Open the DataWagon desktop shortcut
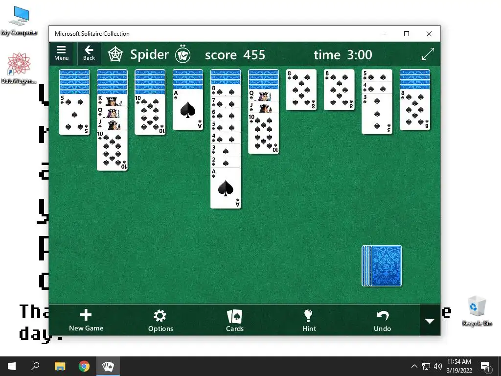Viewport: 501px width, 376px height. tap(19, 69)
